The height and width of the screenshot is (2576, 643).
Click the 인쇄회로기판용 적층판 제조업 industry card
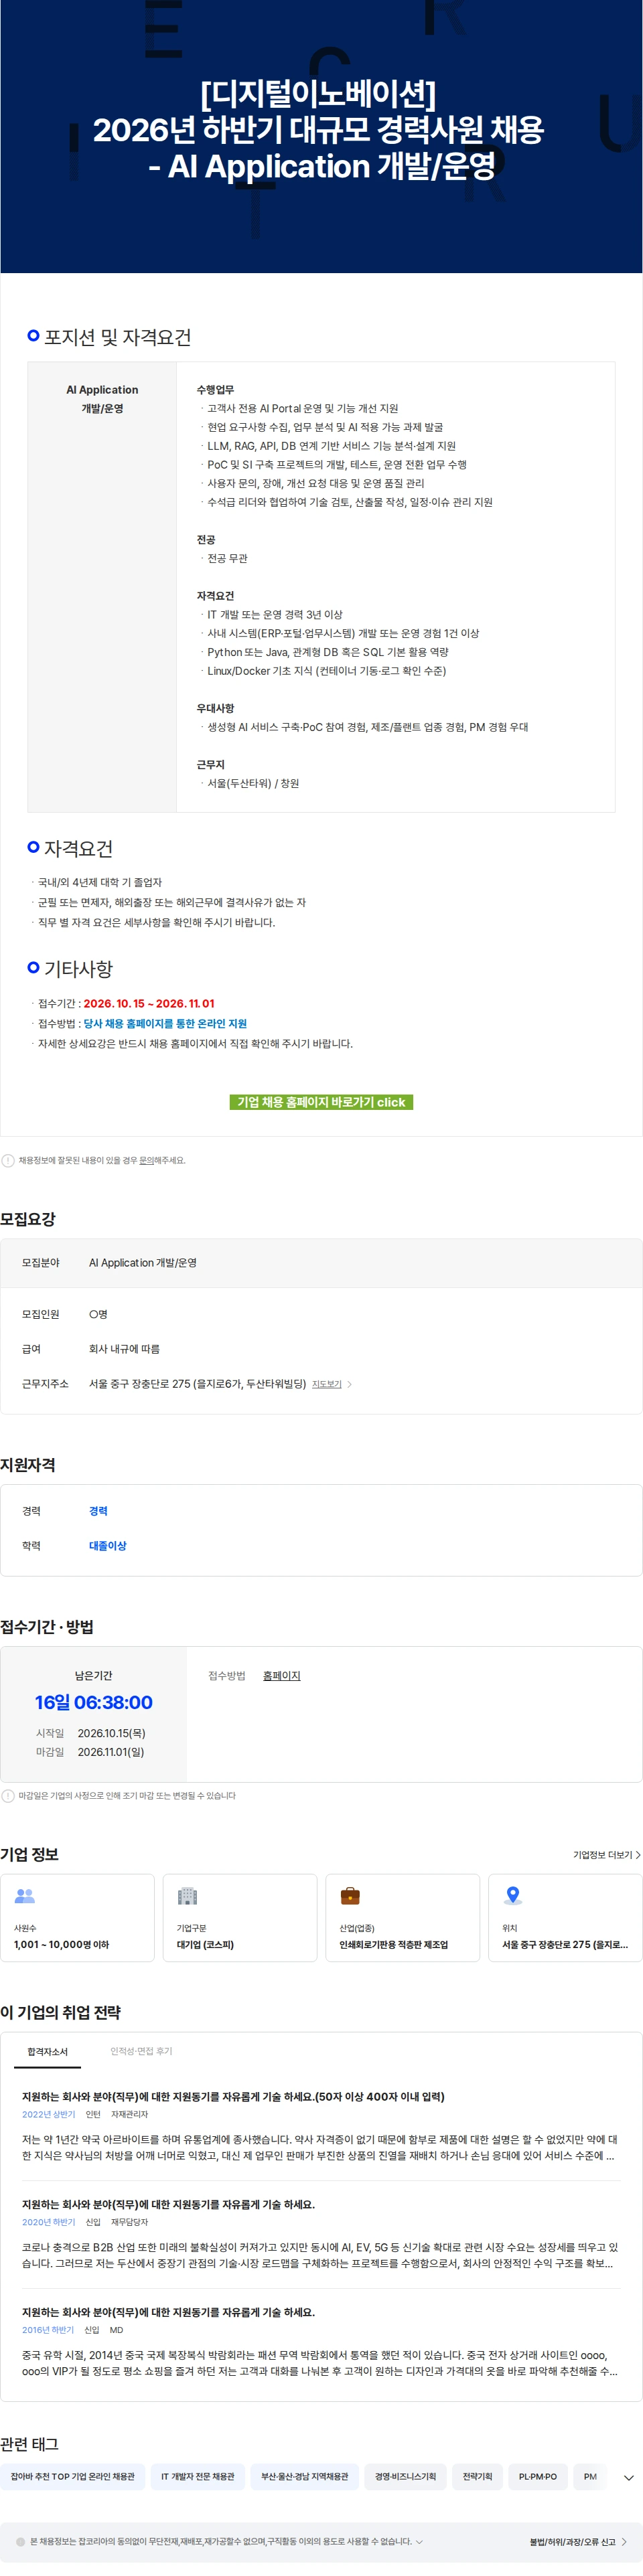point(403,1917)
